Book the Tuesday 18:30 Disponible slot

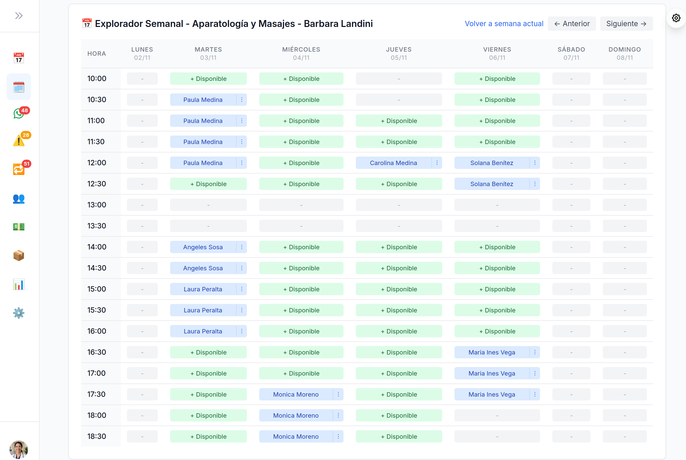click(209, 437)
